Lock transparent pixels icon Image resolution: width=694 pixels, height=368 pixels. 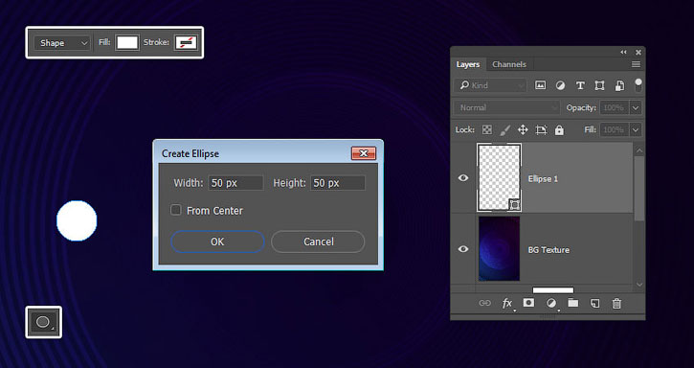coord(487,130)
